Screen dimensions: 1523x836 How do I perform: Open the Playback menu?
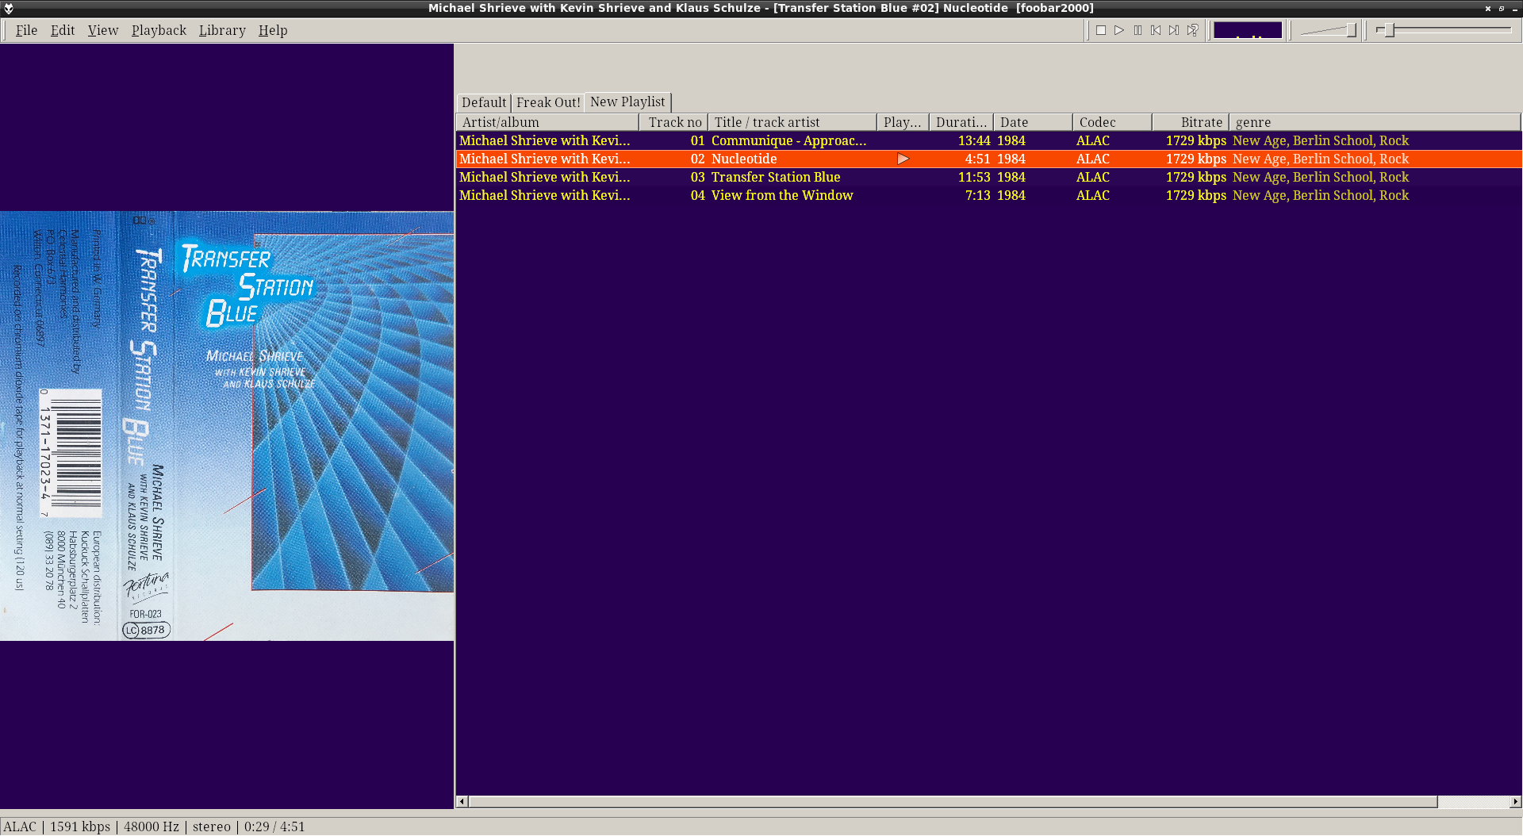click(159, 30)
